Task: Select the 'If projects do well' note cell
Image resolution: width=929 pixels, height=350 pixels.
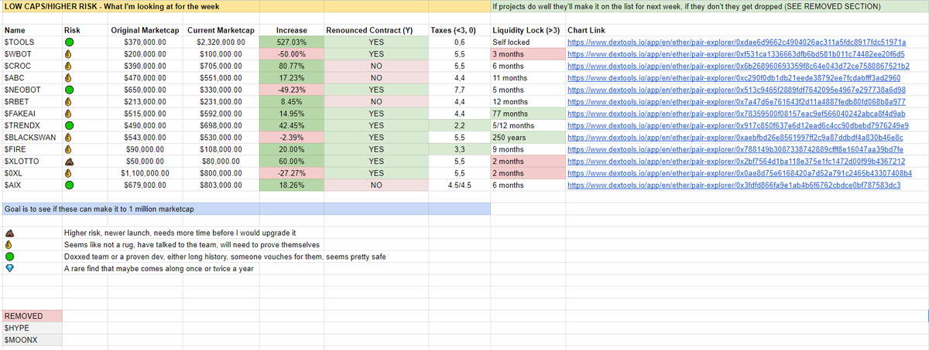Action: (x=709, y=6)
